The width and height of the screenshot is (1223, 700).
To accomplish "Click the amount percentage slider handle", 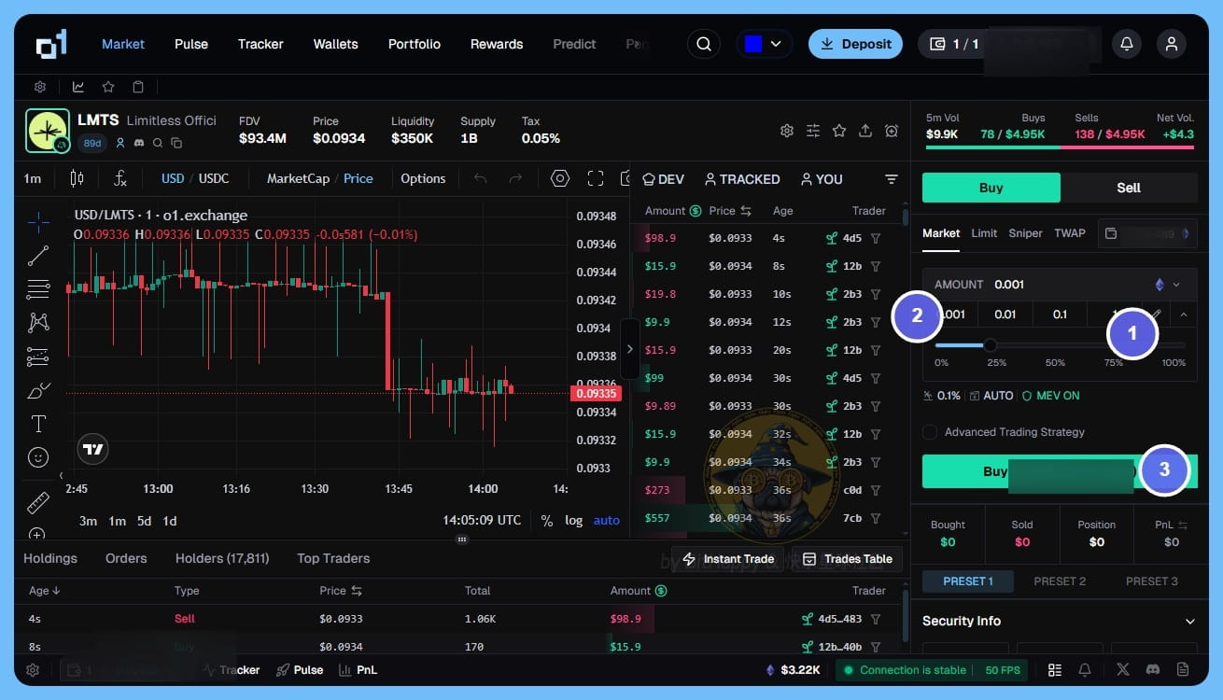I will [x=991, y=345].
